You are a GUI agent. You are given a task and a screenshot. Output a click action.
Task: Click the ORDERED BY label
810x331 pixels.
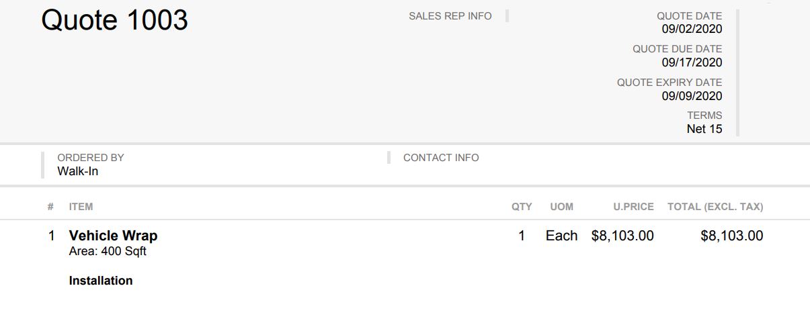91,158
